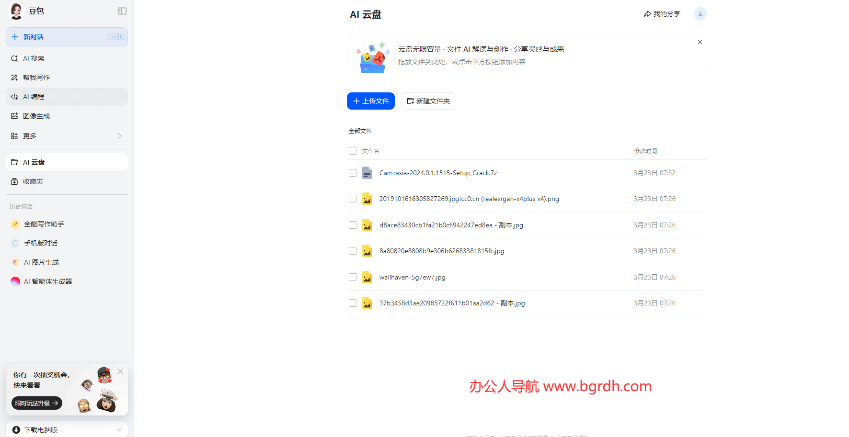Click the AI 搜索 magnifier icon
This screenshot has width=849, height=437.
(x=14, y=58)
